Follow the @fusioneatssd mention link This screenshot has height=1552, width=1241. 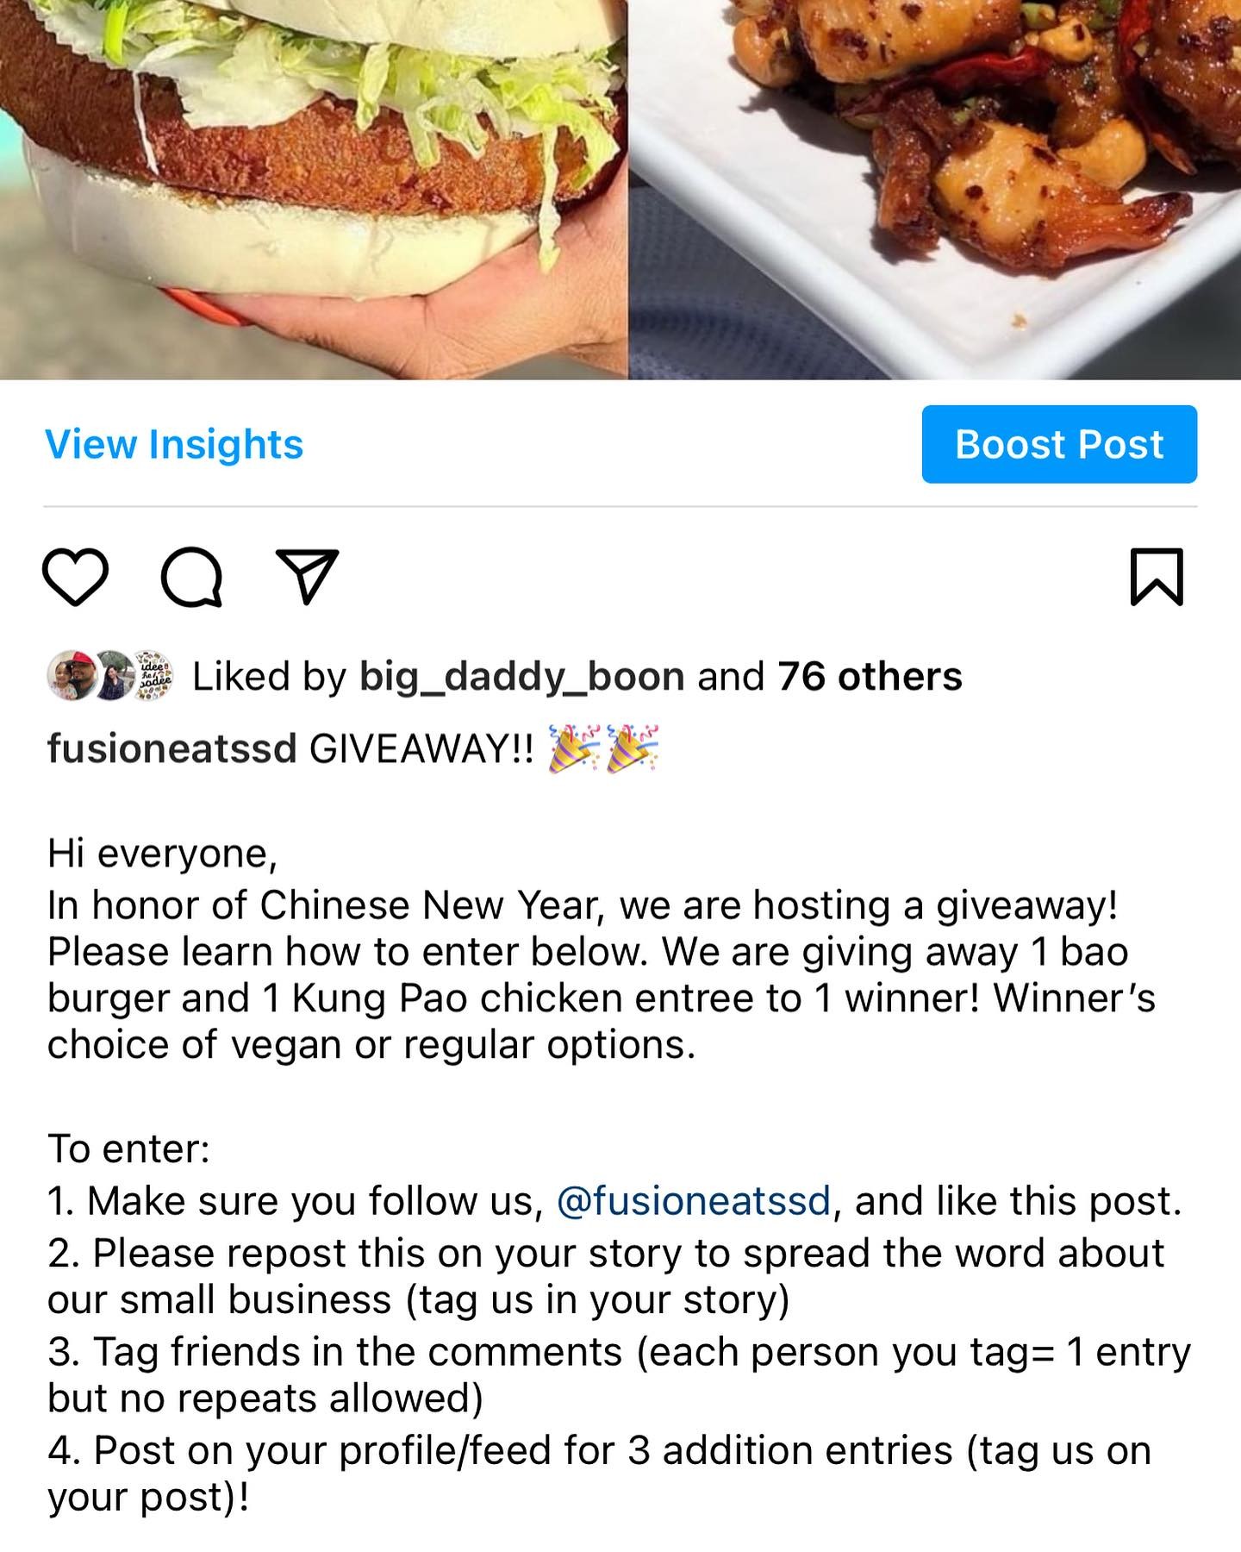pyautogui.click(x=694, y=1201)
